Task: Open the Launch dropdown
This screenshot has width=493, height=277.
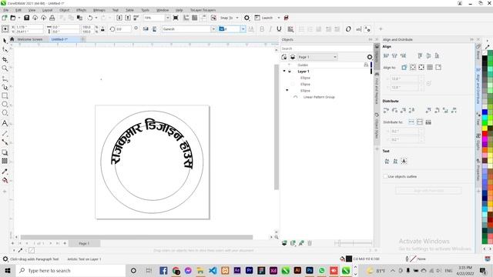Action: (x=279, y=18)
